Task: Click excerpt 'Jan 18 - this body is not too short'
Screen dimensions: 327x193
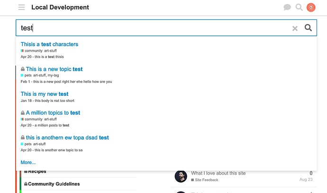Action: (47, 101)
